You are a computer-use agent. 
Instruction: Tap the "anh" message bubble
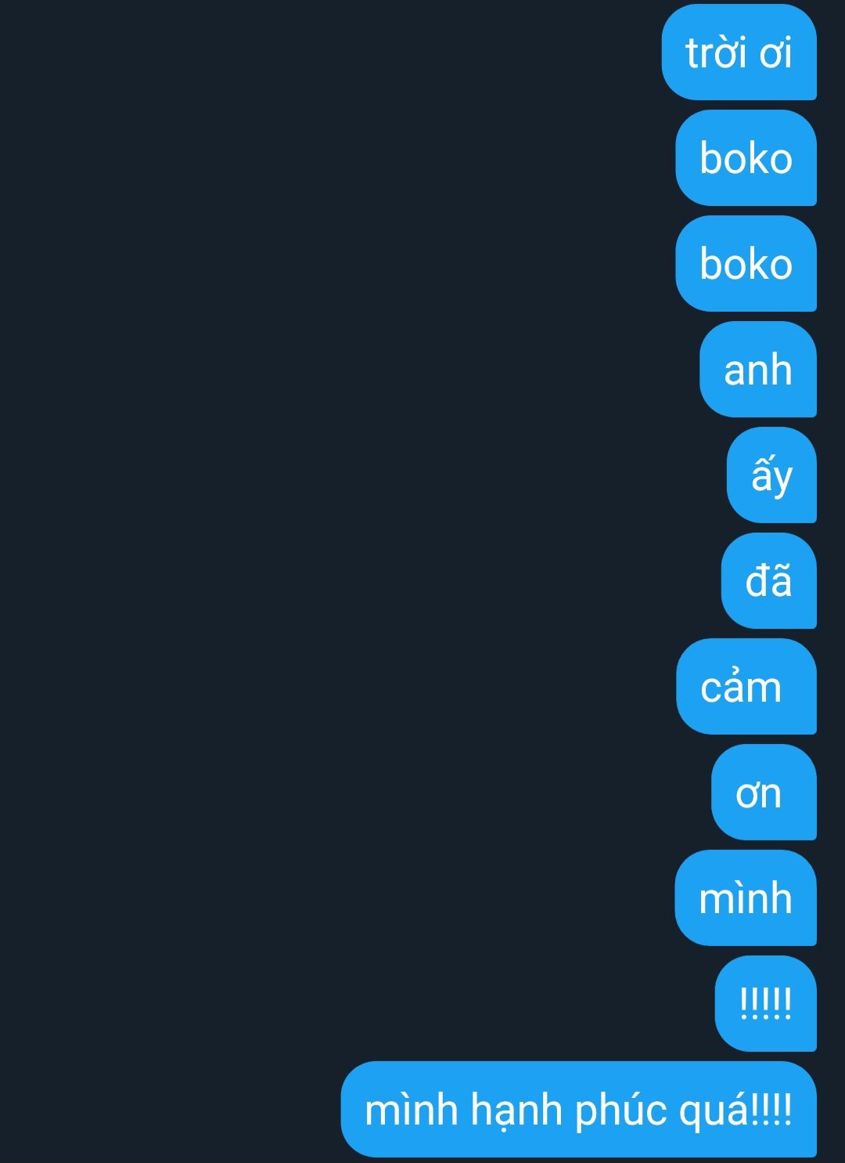(757, 370)
